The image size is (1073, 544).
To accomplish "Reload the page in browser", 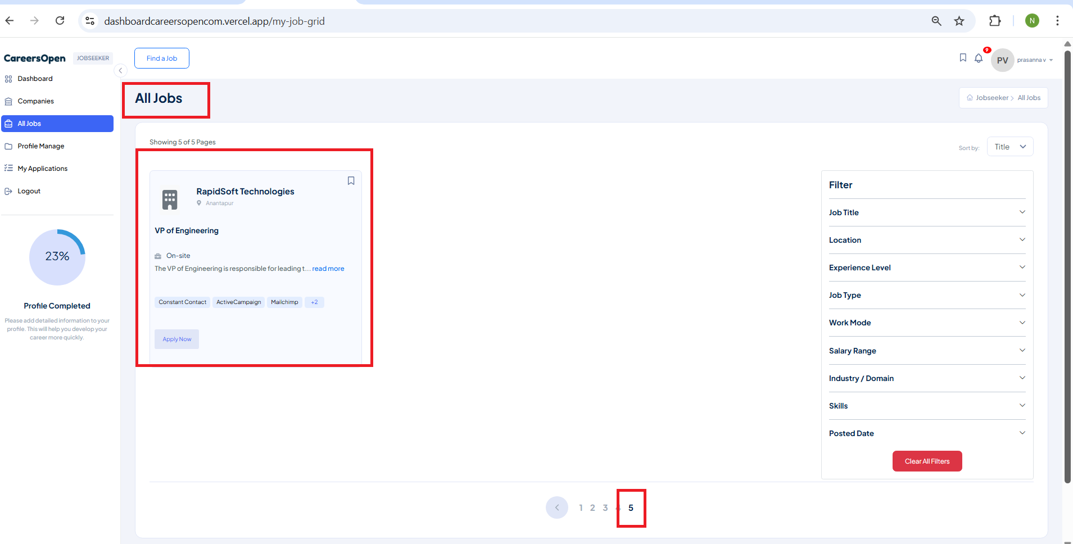I will click(x=60, y=21).
